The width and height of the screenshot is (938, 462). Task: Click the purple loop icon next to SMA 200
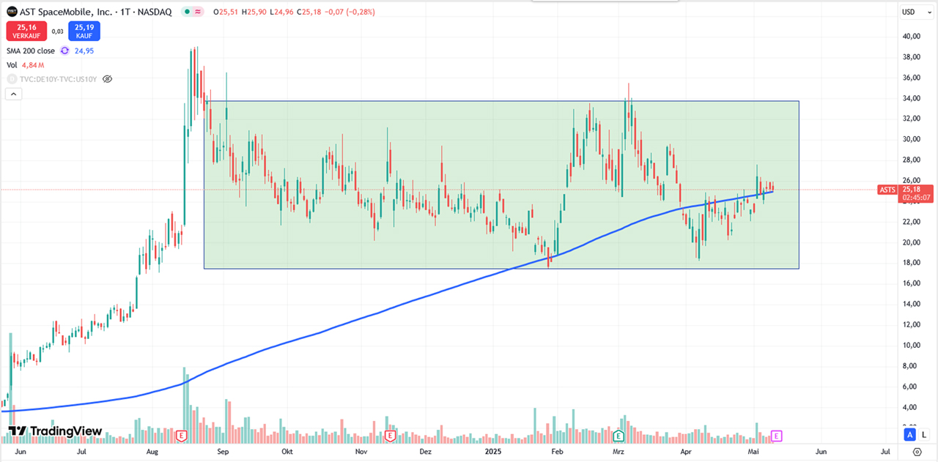(x=64, y=51)
